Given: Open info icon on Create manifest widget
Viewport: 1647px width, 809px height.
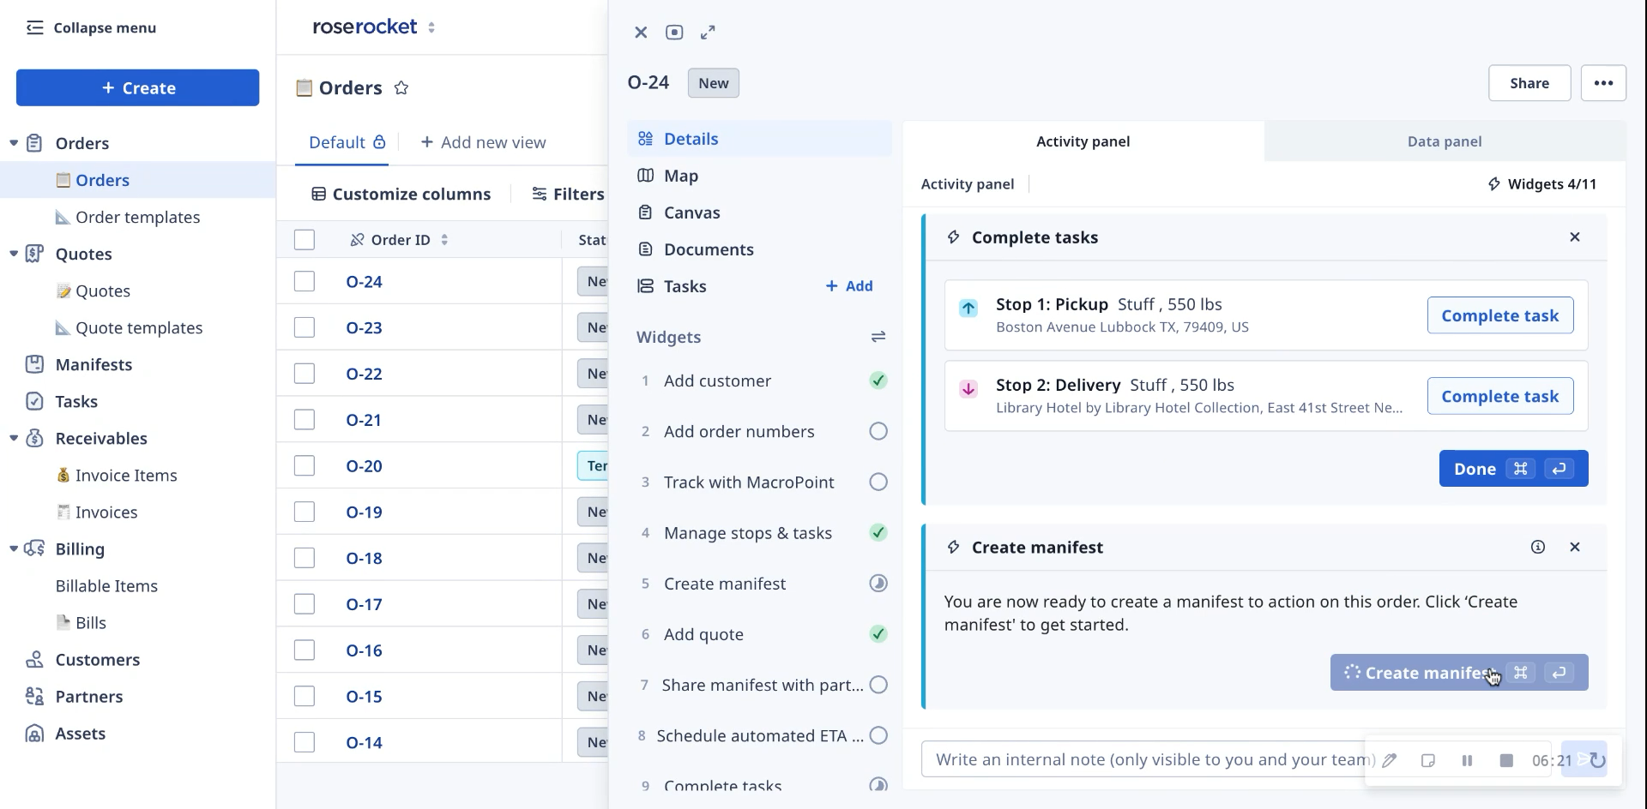Looking at the screenshot, I should pyautogui.click(x=1538, y=547).
